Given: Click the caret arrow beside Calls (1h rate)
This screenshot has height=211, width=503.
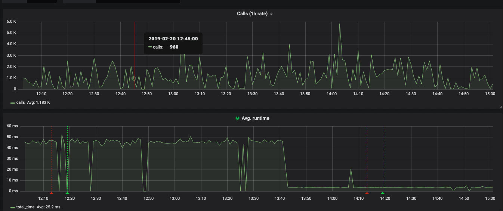Looking at the screenshot, I should tap(271, 14).
